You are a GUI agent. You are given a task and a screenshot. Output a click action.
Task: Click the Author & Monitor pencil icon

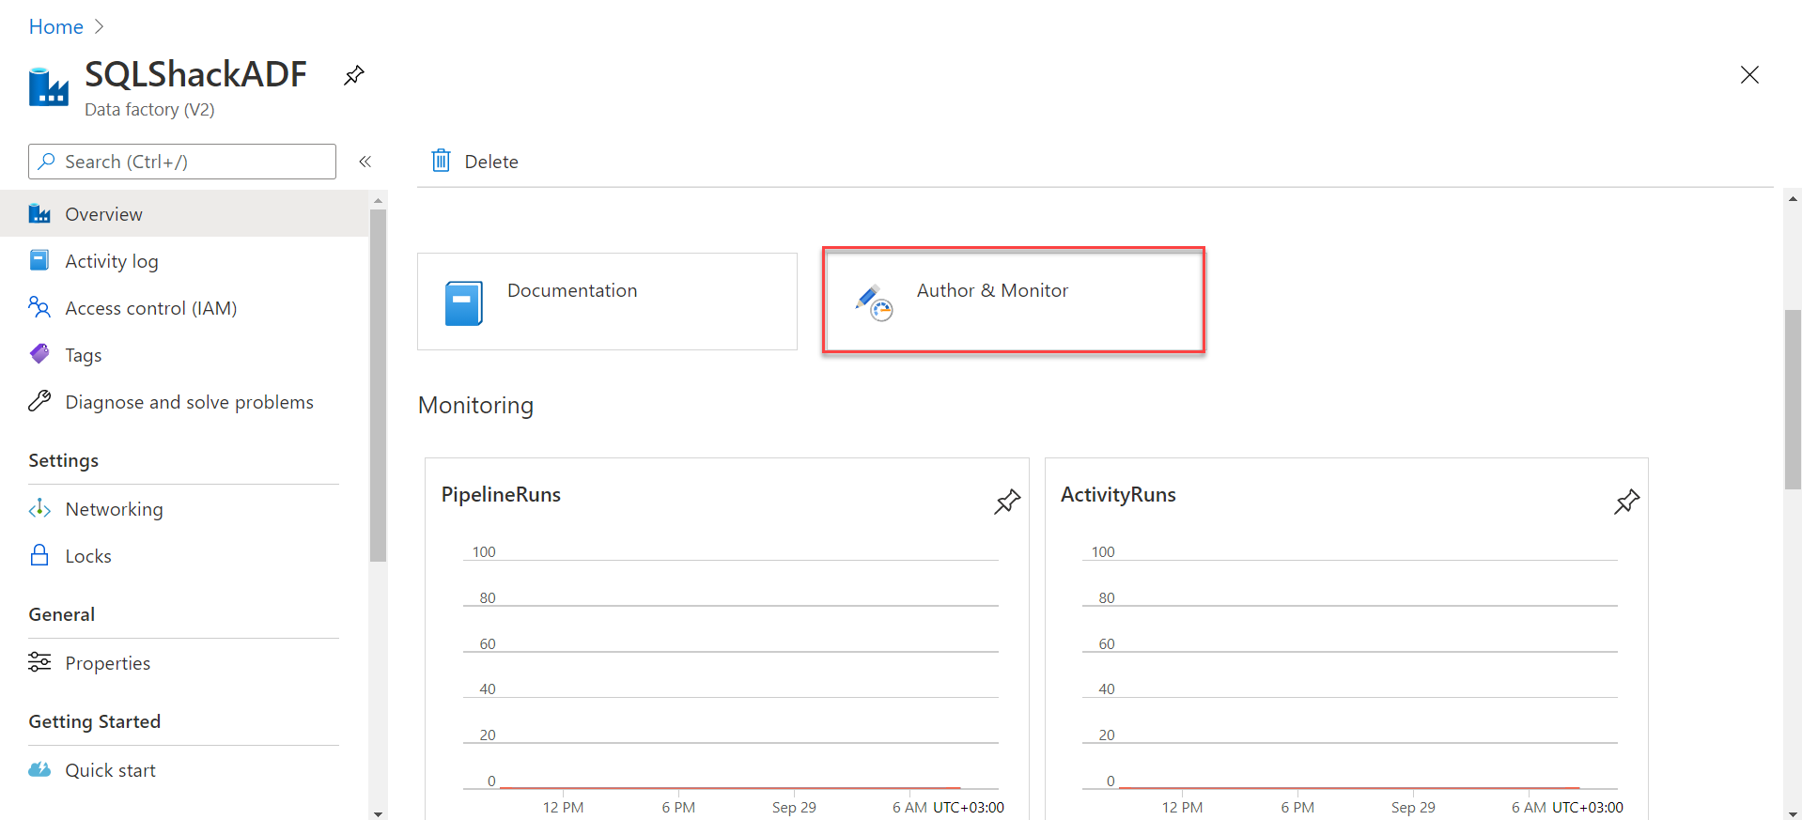[x=874, y=302]
